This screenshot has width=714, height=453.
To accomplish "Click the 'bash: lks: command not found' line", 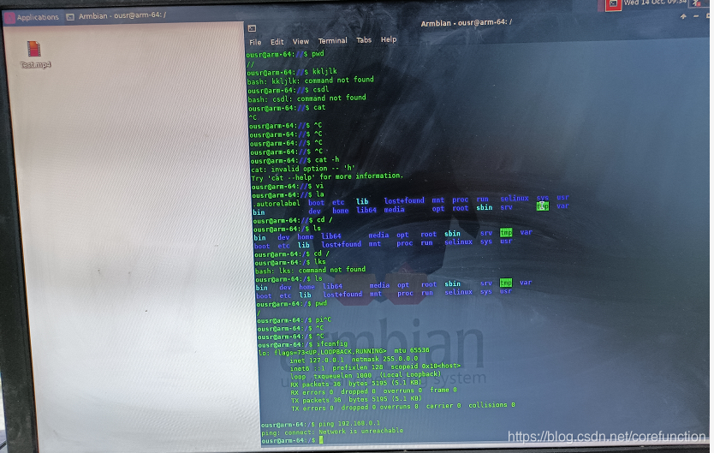I will coord(310,270).
